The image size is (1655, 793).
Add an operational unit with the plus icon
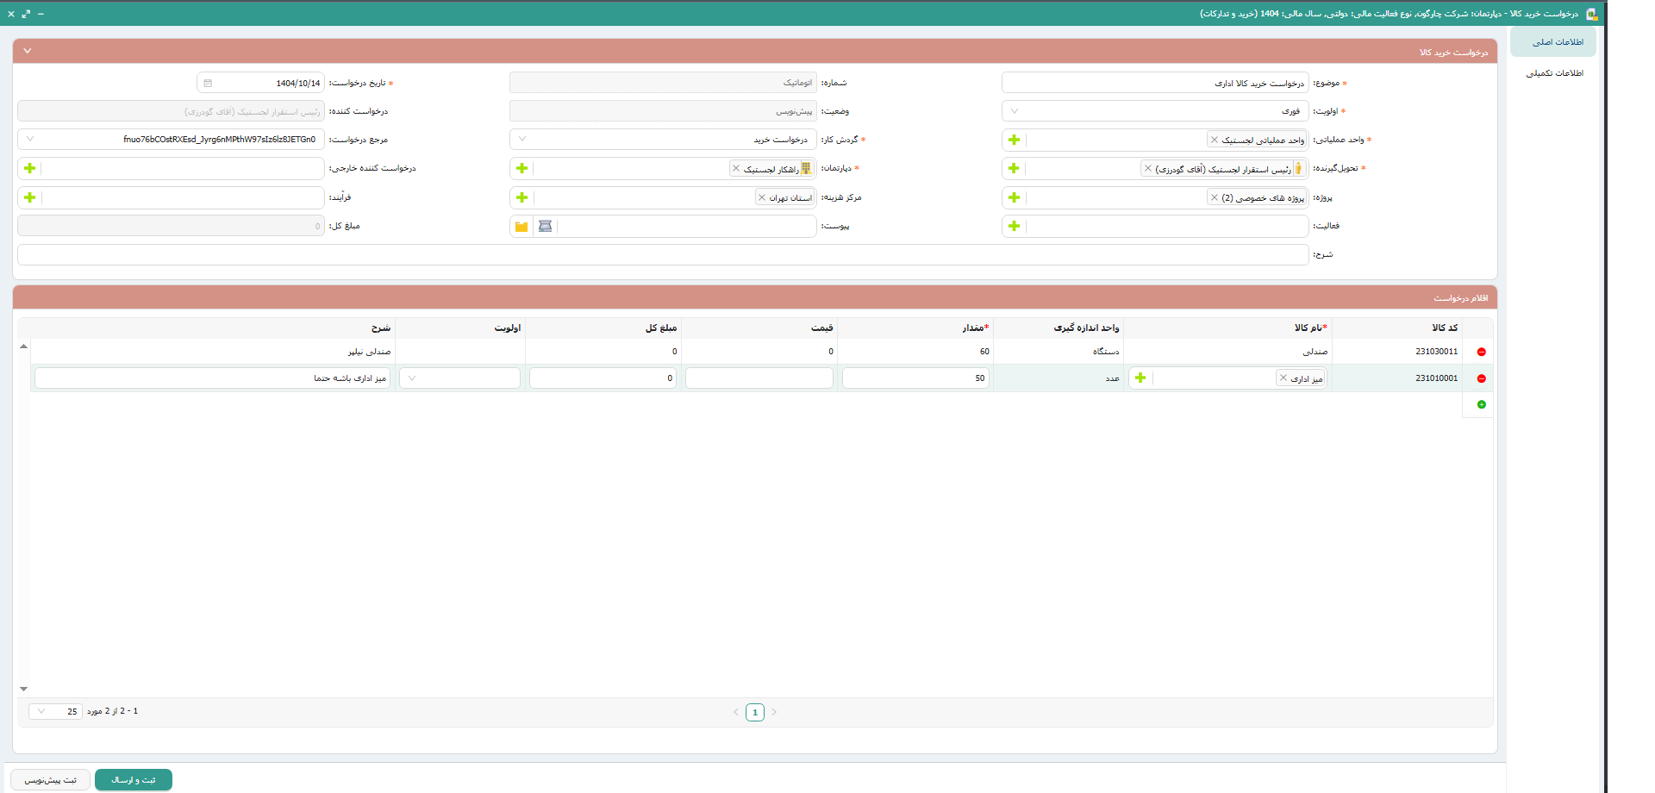click(1014, 140)
